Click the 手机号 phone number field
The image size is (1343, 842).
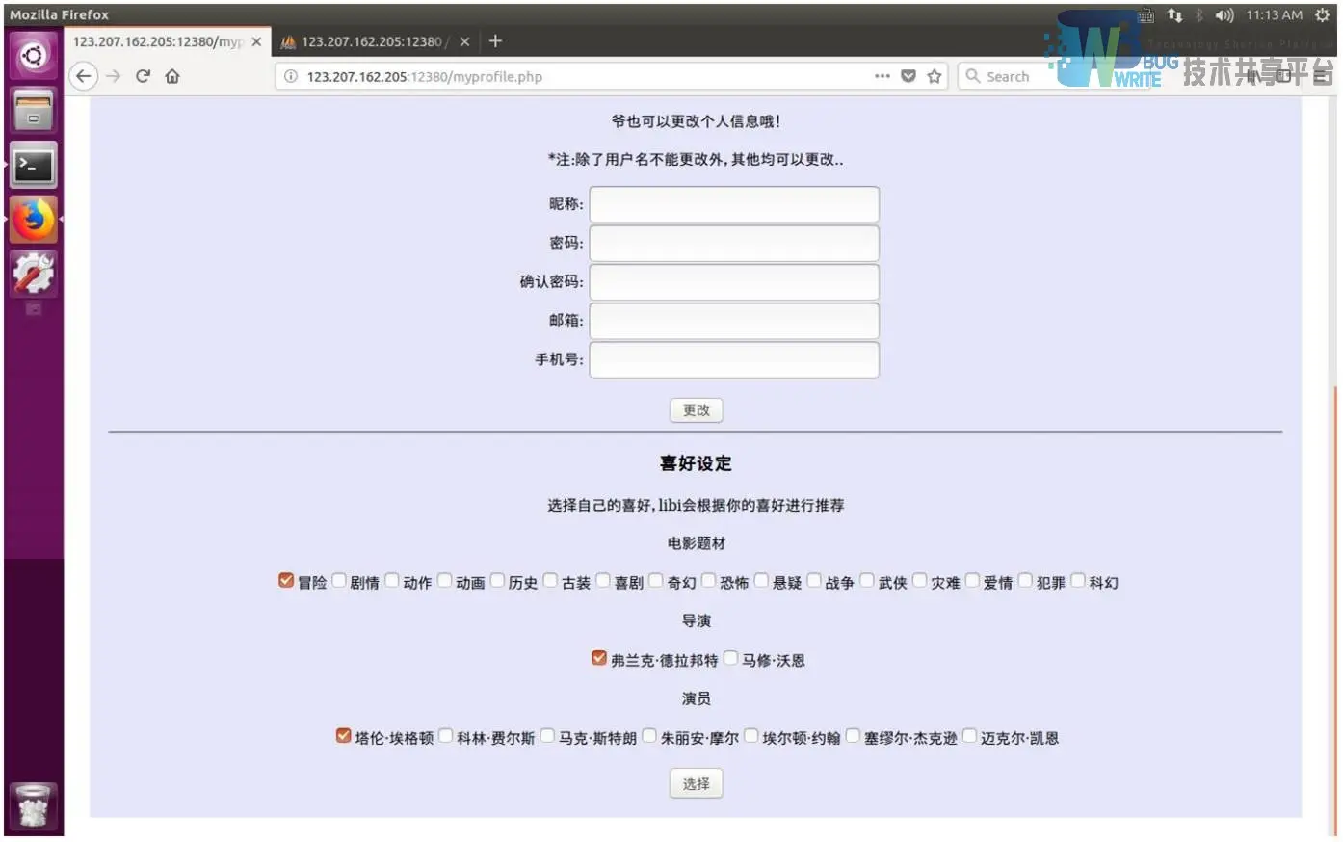point(734,359)
